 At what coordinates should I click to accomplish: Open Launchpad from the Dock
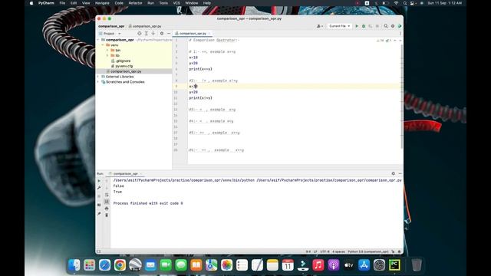(89, 265)
